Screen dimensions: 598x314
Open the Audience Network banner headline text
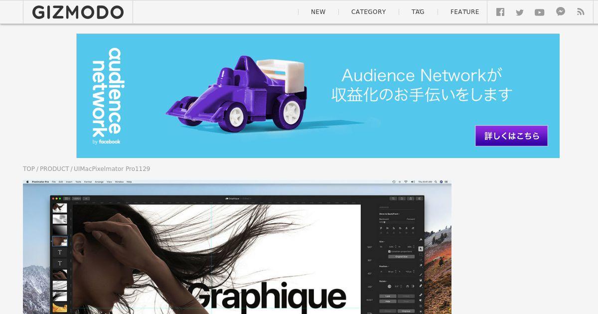pyautogui.click(x=422, y=85)
